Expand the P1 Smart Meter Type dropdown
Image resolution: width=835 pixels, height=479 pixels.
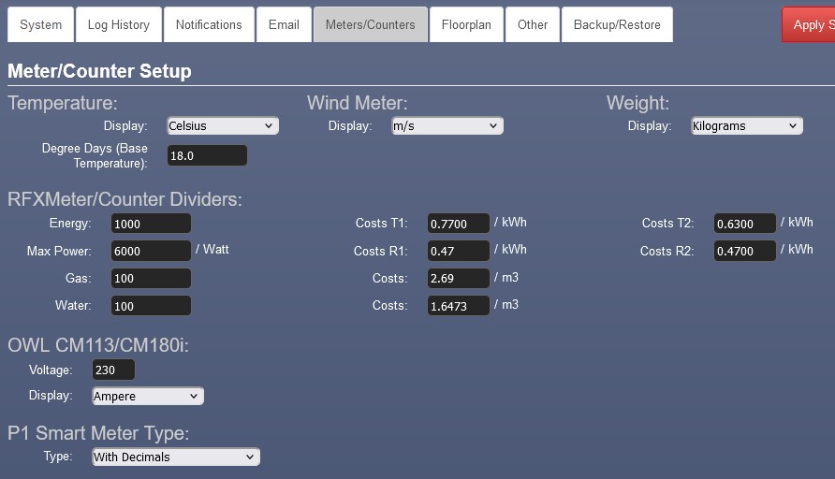click(x=175, y=457)
